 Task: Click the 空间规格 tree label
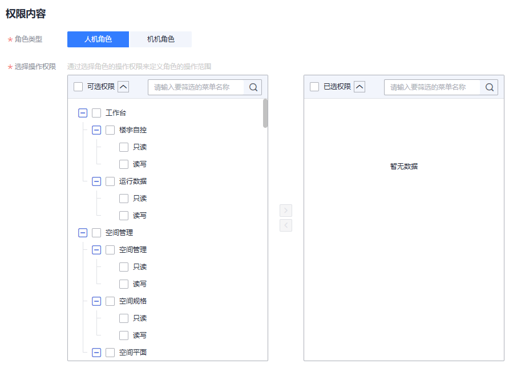click(133, 301)
